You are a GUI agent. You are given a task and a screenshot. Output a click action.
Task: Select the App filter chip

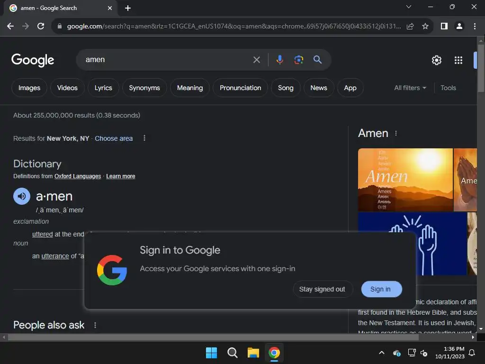click(350, 88)
